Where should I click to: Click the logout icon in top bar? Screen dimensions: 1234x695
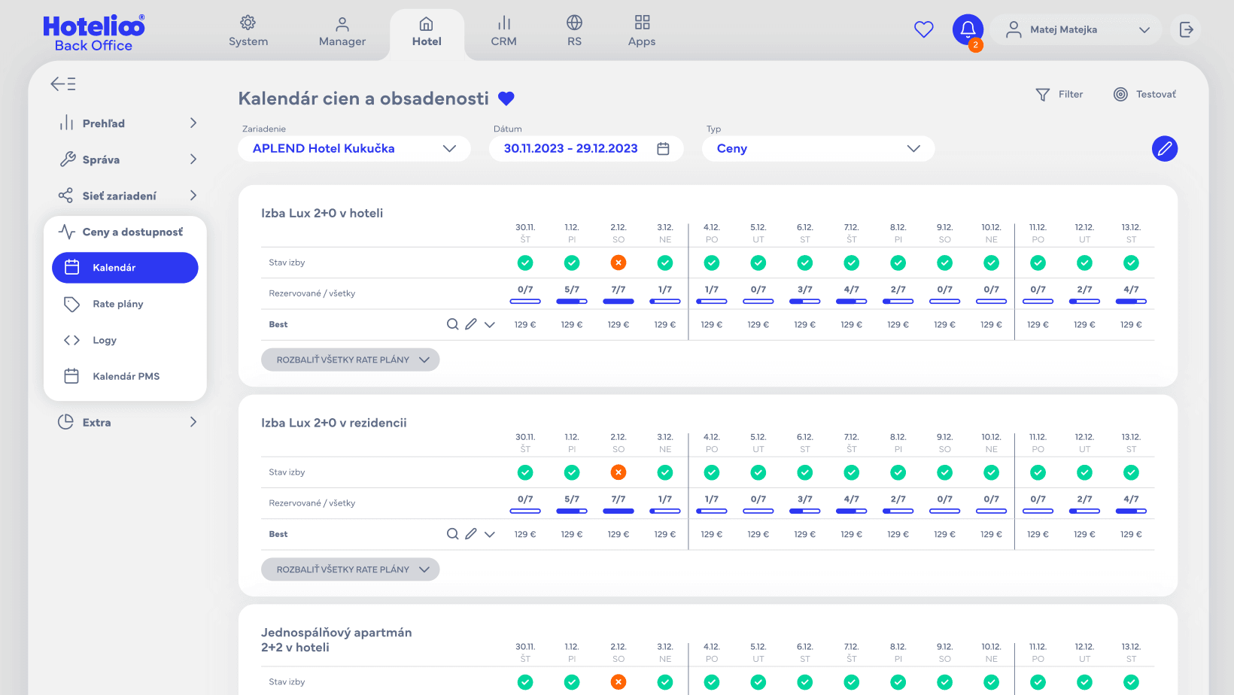(x=1186, y=29)
